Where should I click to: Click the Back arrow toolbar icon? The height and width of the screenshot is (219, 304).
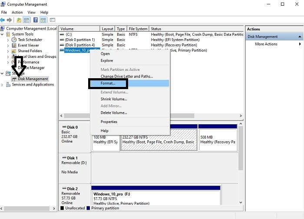2,20
